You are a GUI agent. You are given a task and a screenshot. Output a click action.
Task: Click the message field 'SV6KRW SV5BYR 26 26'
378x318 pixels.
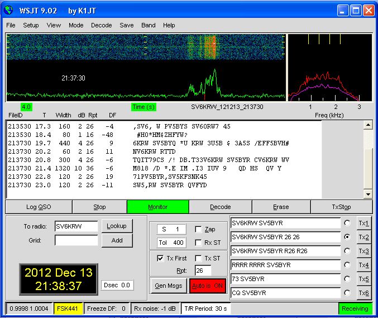click(x=285, y=237)
